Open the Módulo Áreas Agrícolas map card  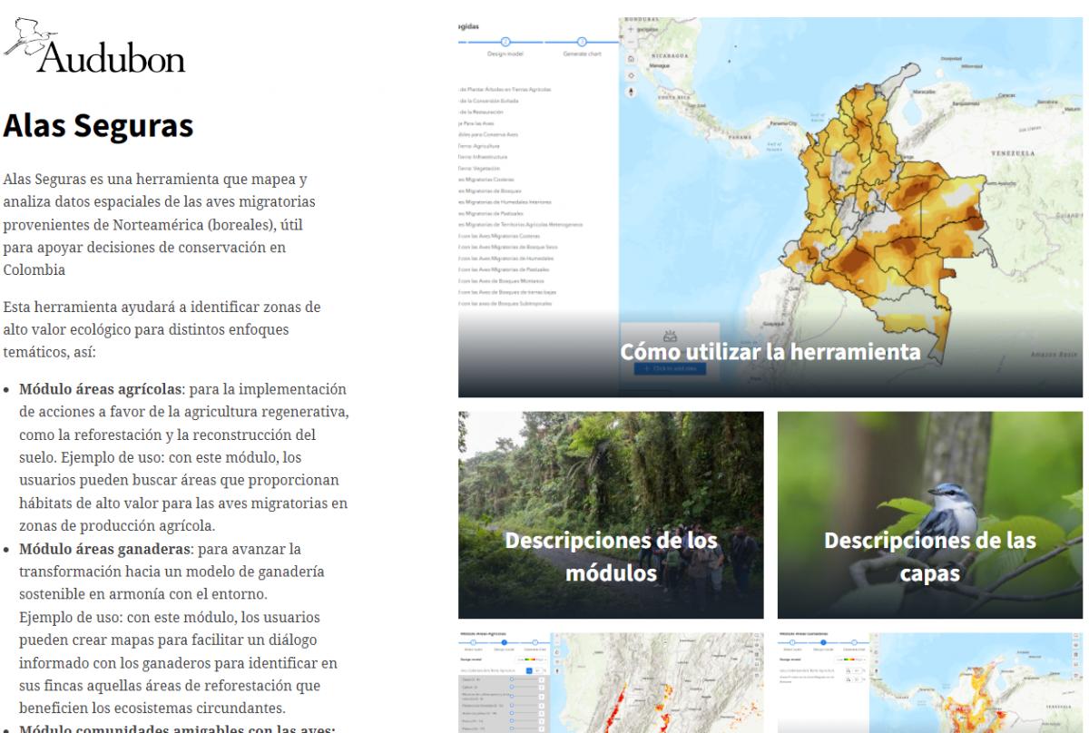pos(611,682)
